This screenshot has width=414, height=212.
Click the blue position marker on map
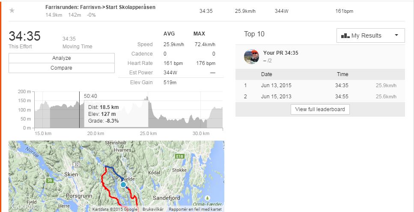pyautogui.click(x=123, y=185)
